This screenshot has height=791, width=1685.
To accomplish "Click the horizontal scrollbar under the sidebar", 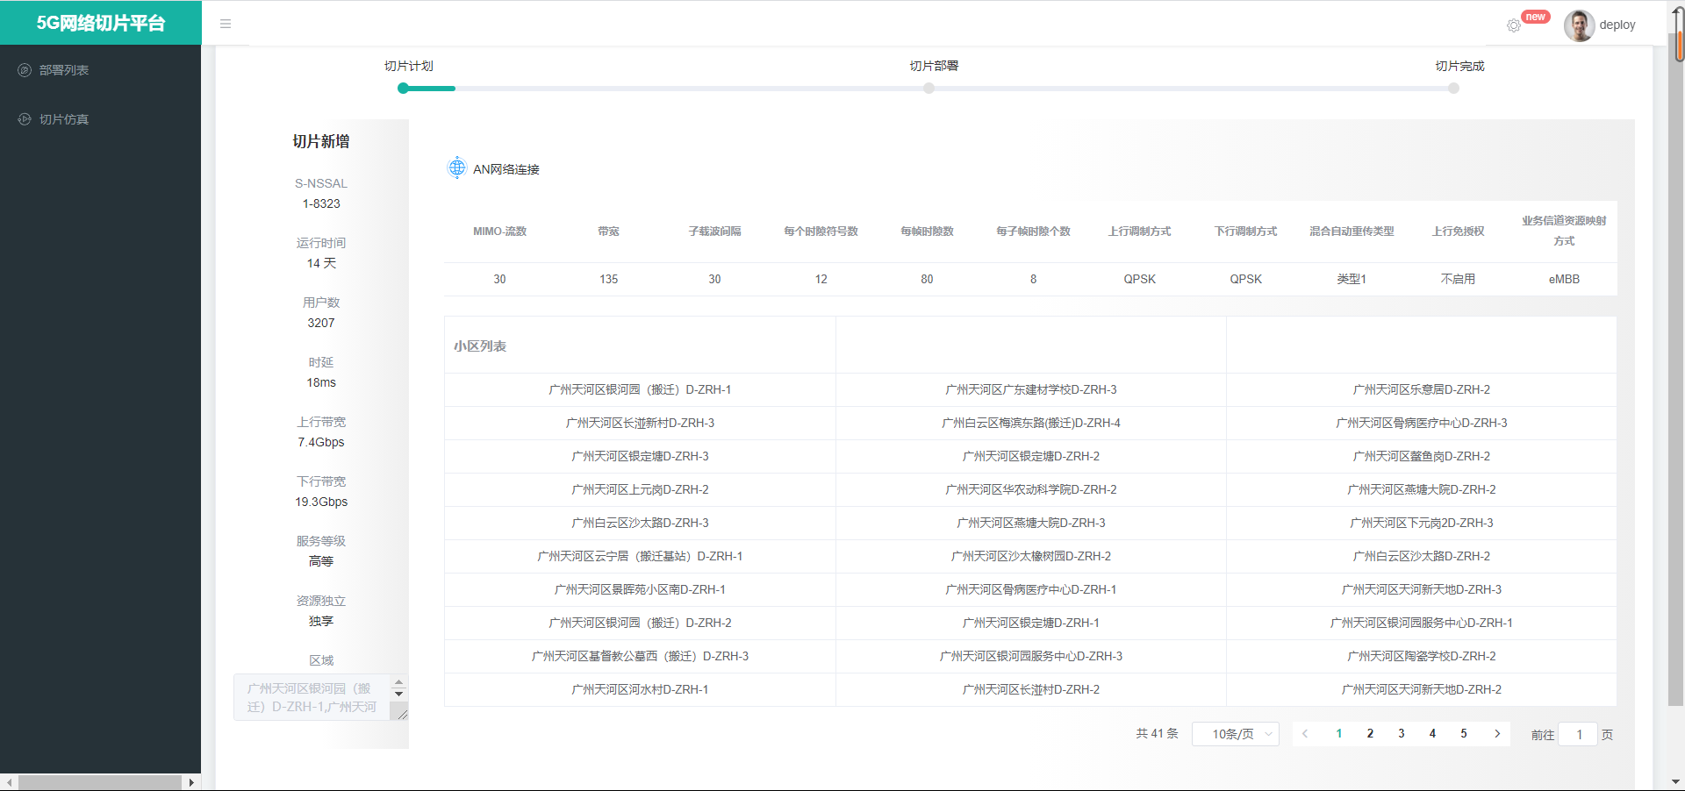I will [x=100, y=782].
